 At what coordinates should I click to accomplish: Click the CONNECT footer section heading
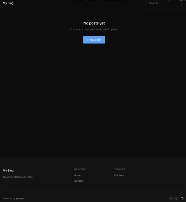119,169
